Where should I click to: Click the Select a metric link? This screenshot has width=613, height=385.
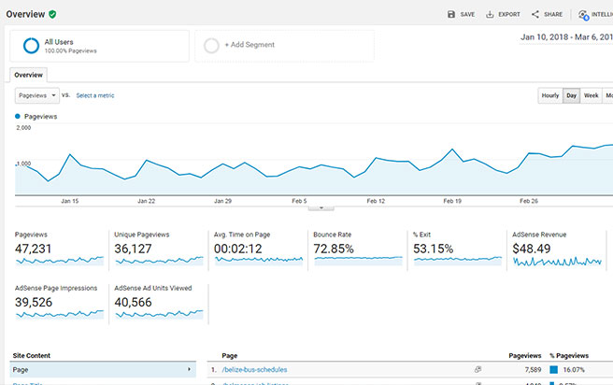[x=95, y=95]
